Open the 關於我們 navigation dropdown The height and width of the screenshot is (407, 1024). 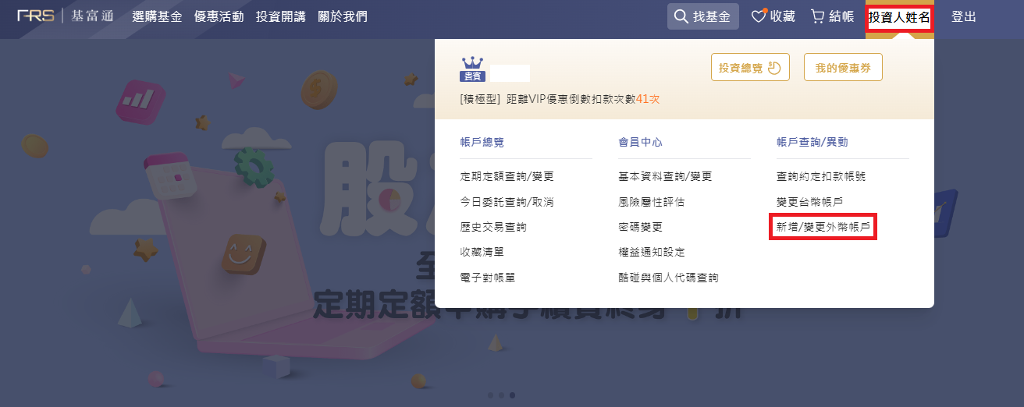(x=343, y=16)
